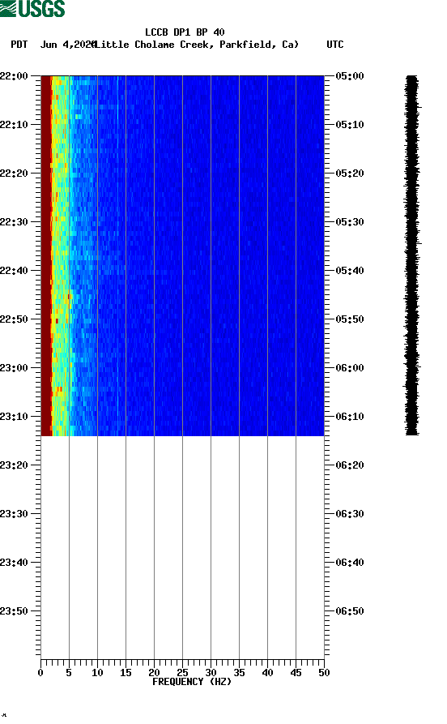
Task: Click the 23:10 PDT time label
Action: [14, 417]
